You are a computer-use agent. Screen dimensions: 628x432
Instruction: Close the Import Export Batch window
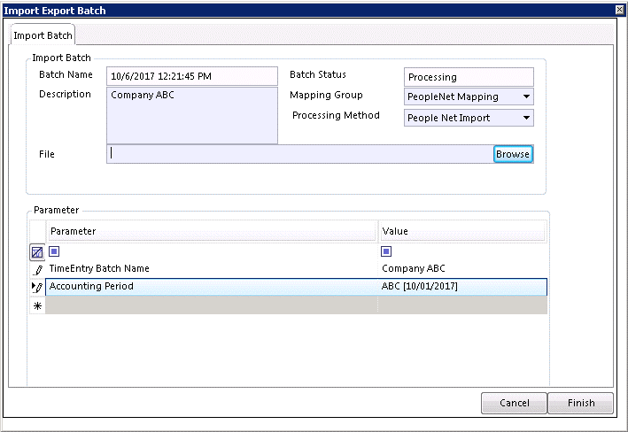click(x=620, y=10)
